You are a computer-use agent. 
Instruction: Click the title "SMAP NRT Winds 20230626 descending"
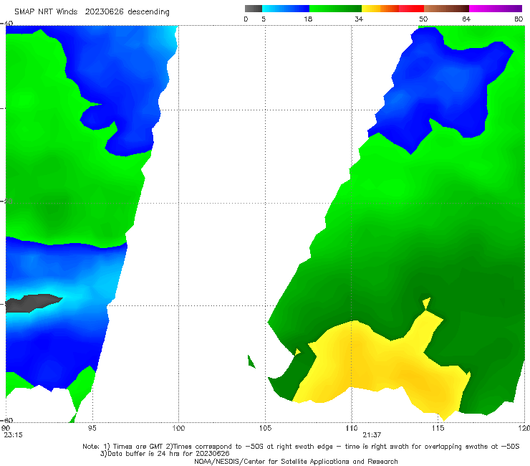coord(92,12)
